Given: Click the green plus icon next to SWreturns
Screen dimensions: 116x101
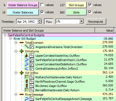Looking at the screenshot, I should tap(21, 51).
